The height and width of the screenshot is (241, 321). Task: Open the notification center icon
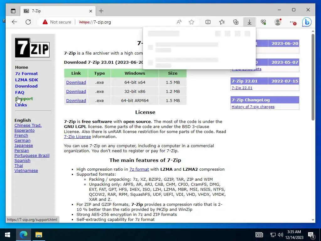311,235
